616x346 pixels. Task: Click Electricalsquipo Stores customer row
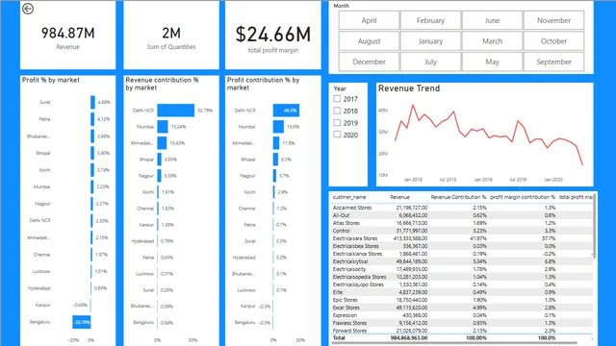[462, 284]
